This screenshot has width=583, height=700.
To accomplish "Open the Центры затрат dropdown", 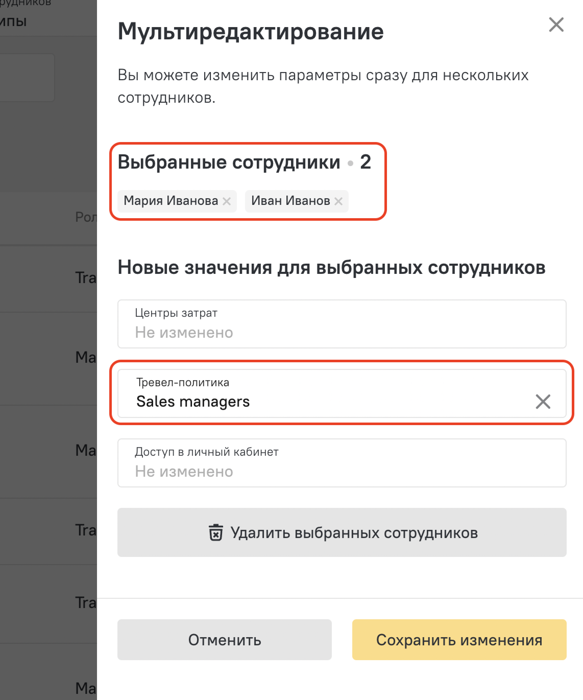I will click(x=342, y=324).
